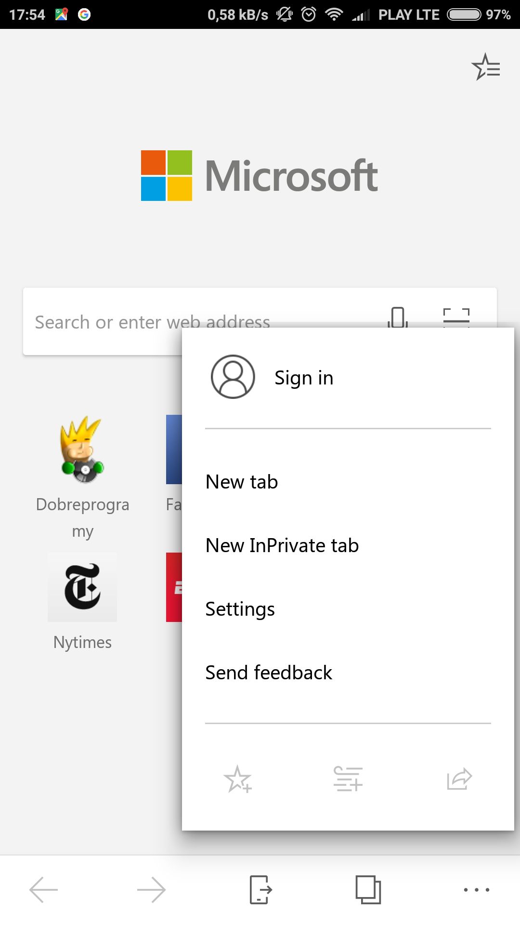Choose Send feedback
520x925 pixels.
coord(269,673)
